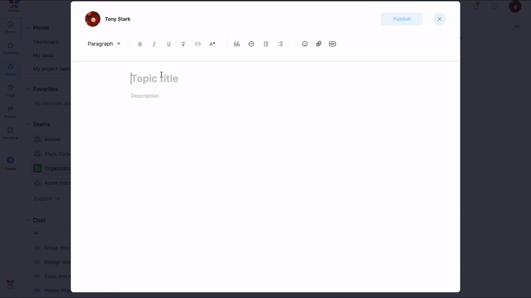The image size is (531, 298).
Task: Insert a block quote
Action: click(237, 44)
